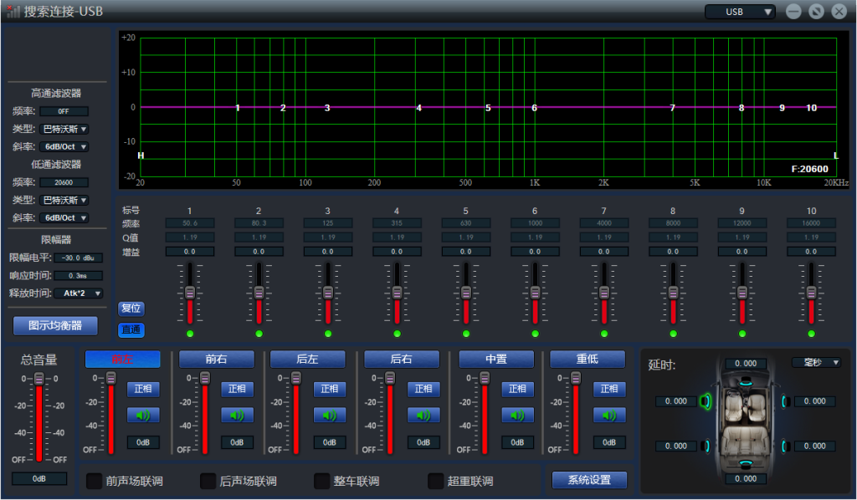The width and height of the screenshot is (857, 500).
Task: Enable the 超重联调 checkbox
Action: 435,481
